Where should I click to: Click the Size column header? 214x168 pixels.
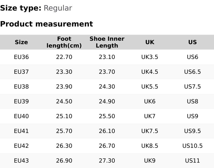tap(21, 42)
